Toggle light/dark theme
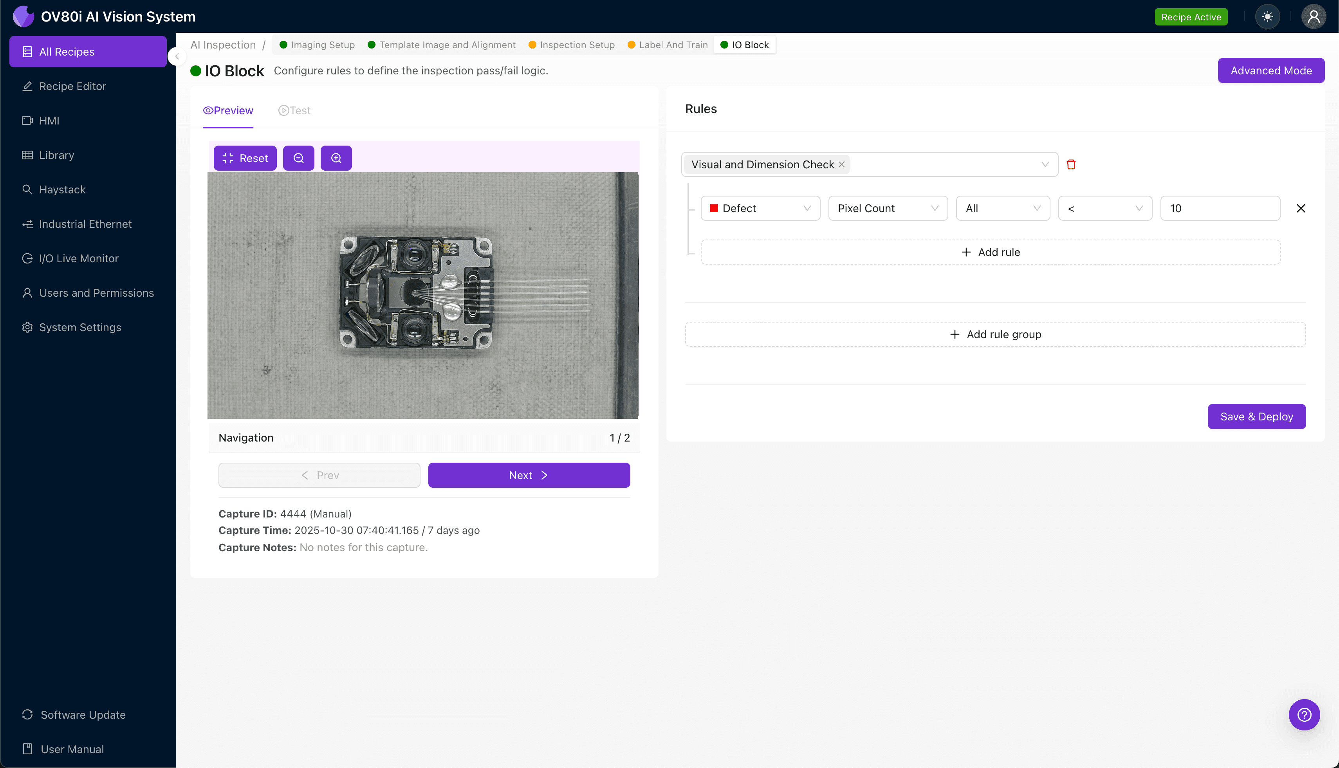Image resolution: width=1339 pixels, height=768 pixels. pyautogui.click(x=1268, y=16)
